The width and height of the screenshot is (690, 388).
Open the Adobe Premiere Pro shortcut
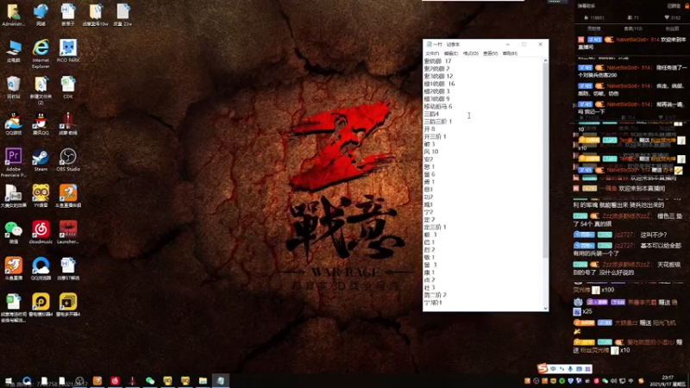click(x=14, y=162)
